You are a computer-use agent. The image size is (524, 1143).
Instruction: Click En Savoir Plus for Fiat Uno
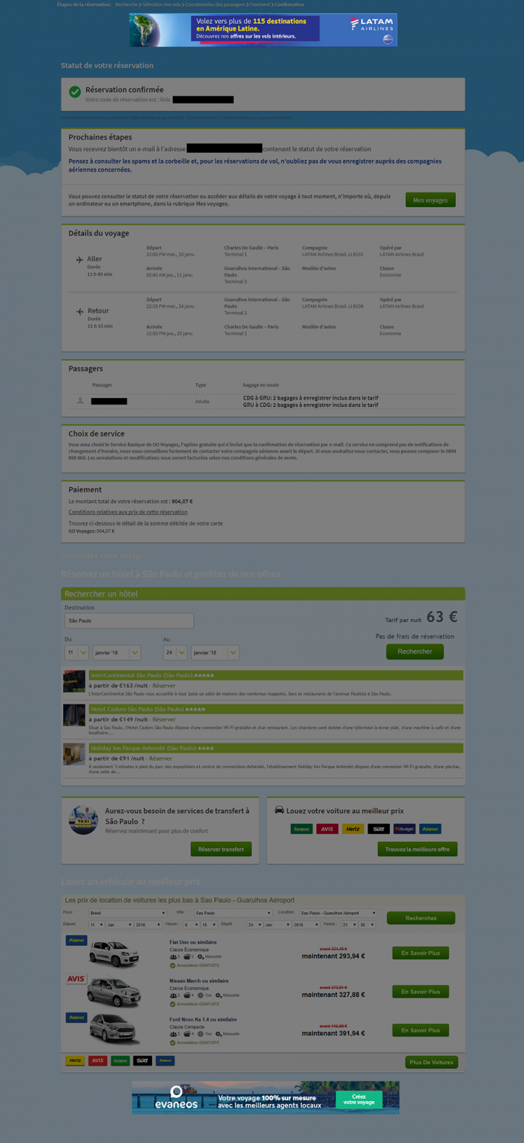pyautogui.click(x=421, y=953)
